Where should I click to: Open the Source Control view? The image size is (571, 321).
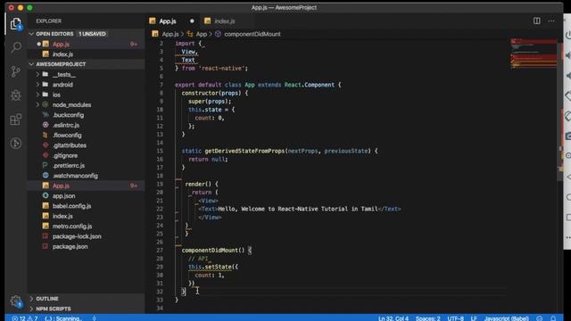[16, 71]
